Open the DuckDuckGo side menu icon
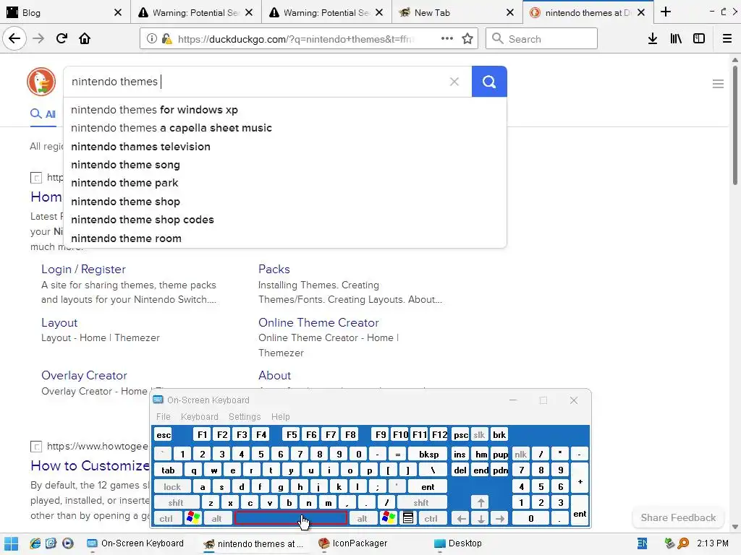This screenshot has height=555, width=741. pos(718,84)
